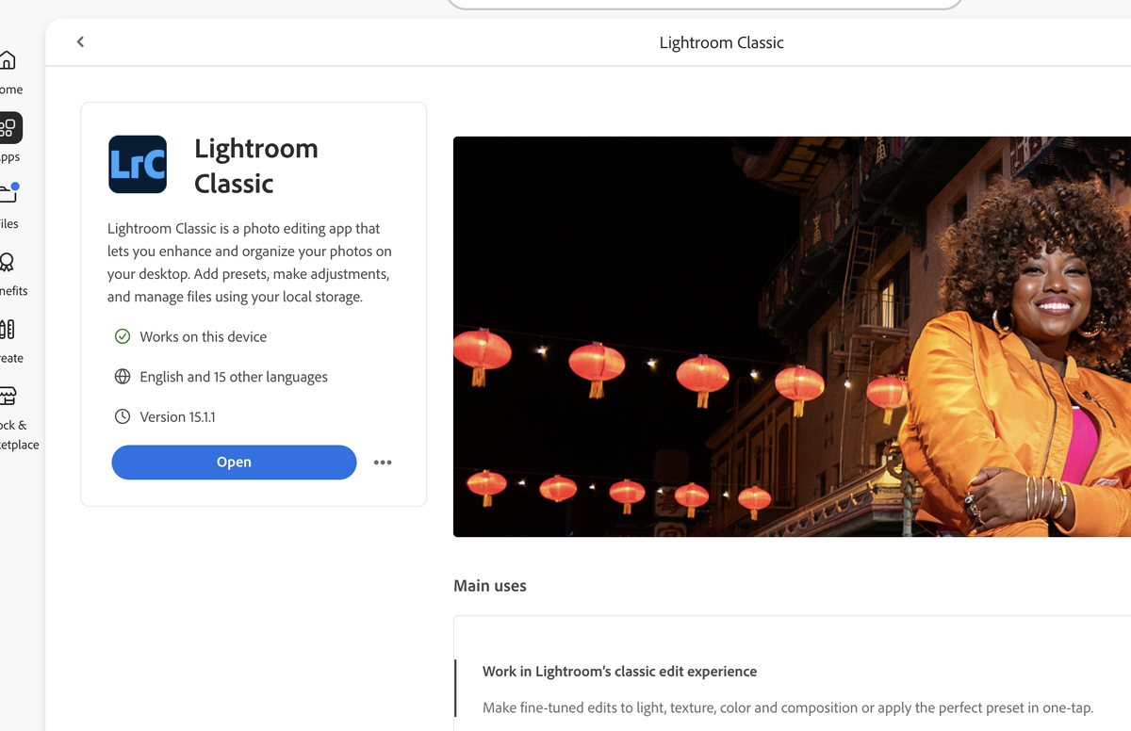
Task: Open Stock & Marketplace storefront icon
Action: [x=8, y=396]
